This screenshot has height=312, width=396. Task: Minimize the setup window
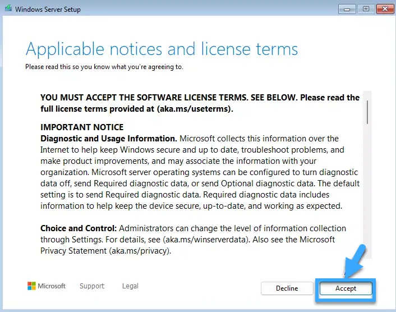[347, 8]
